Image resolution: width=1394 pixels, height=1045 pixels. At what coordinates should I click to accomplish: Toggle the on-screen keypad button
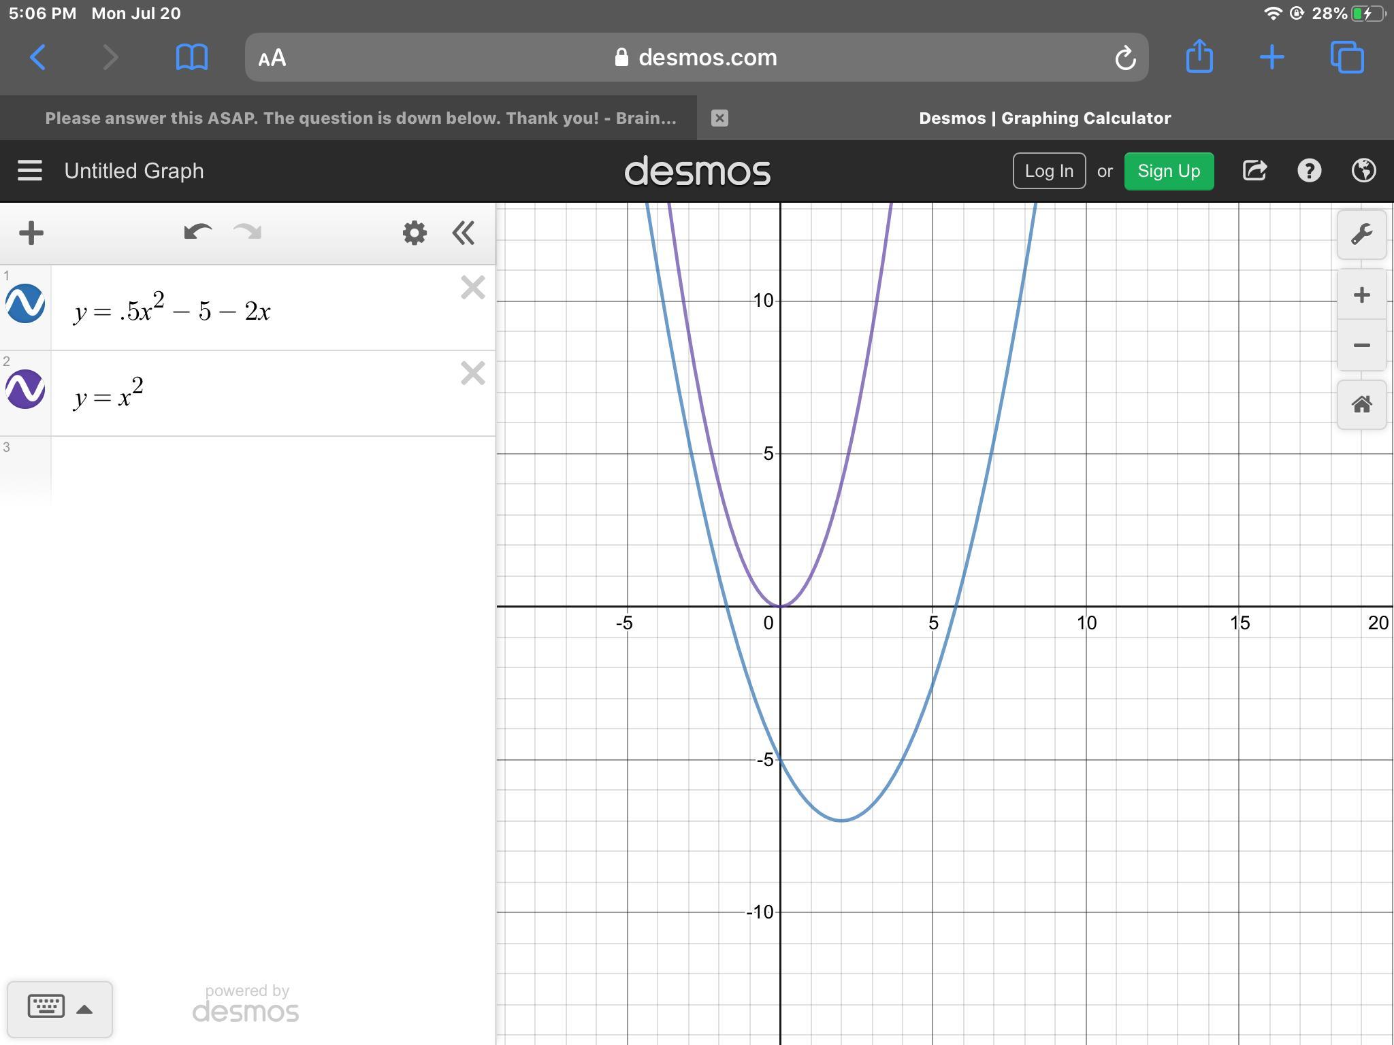click(59, 1008)
